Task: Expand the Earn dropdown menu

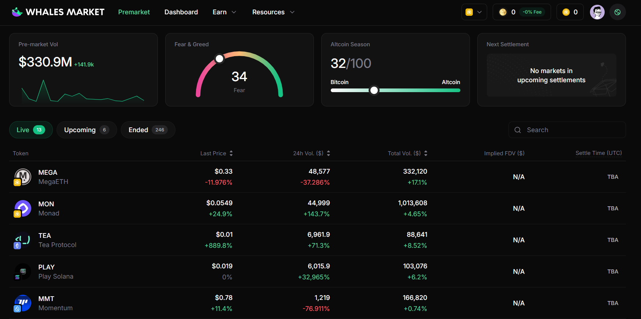Action: 224,12
